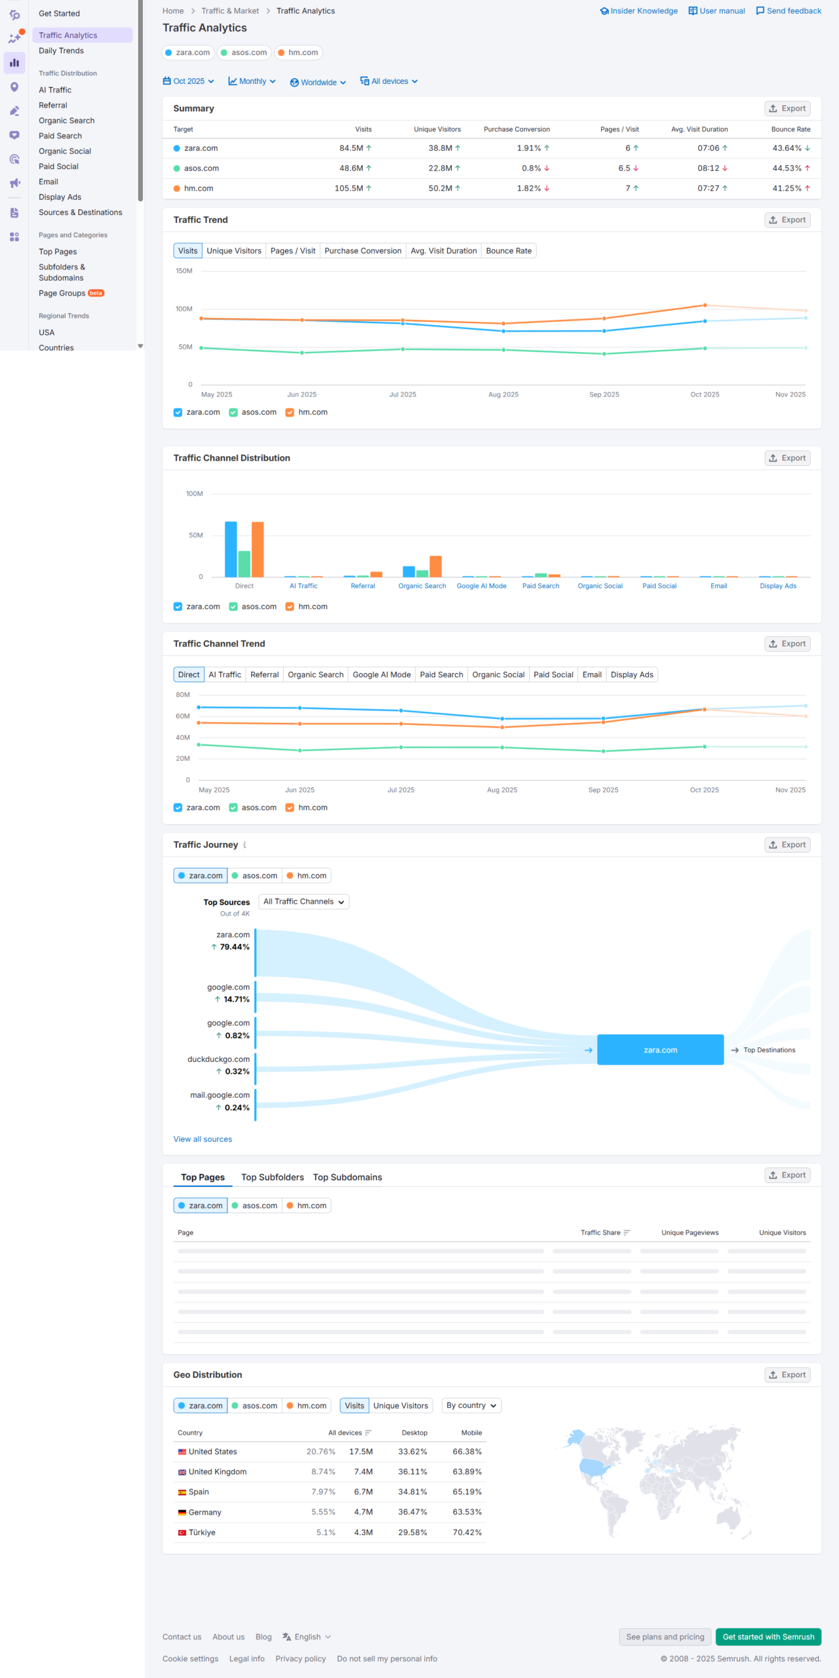Image resolution: width=839 pixels, height=1678 pixels.
Task: Click Export in the Summary panel
Action: [x=787, y=109]
